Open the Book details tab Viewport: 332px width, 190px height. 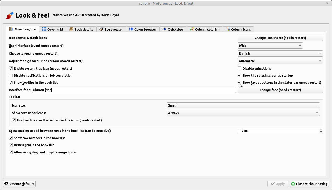pos(81,29)
